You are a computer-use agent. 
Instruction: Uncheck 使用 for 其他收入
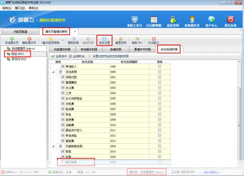[63, 66]
